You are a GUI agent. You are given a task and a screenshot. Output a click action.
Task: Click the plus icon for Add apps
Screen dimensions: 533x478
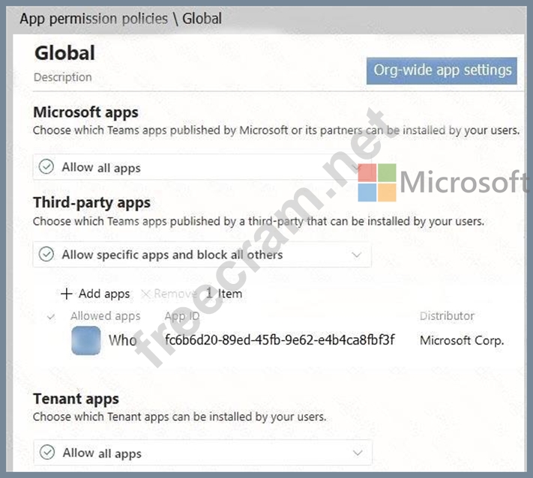pyautogui.click(x=67, y=294)
